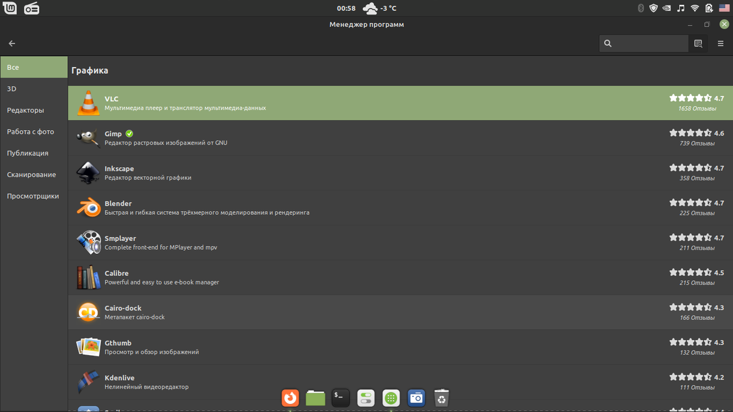Click the VLC traffic cone icon

click(89, 103)
